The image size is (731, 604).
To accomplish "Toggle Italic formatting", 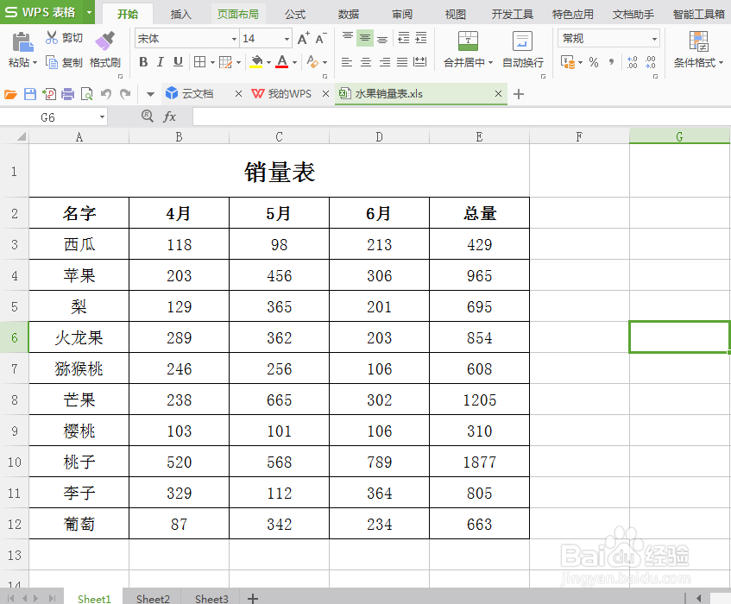I will 161,62.
